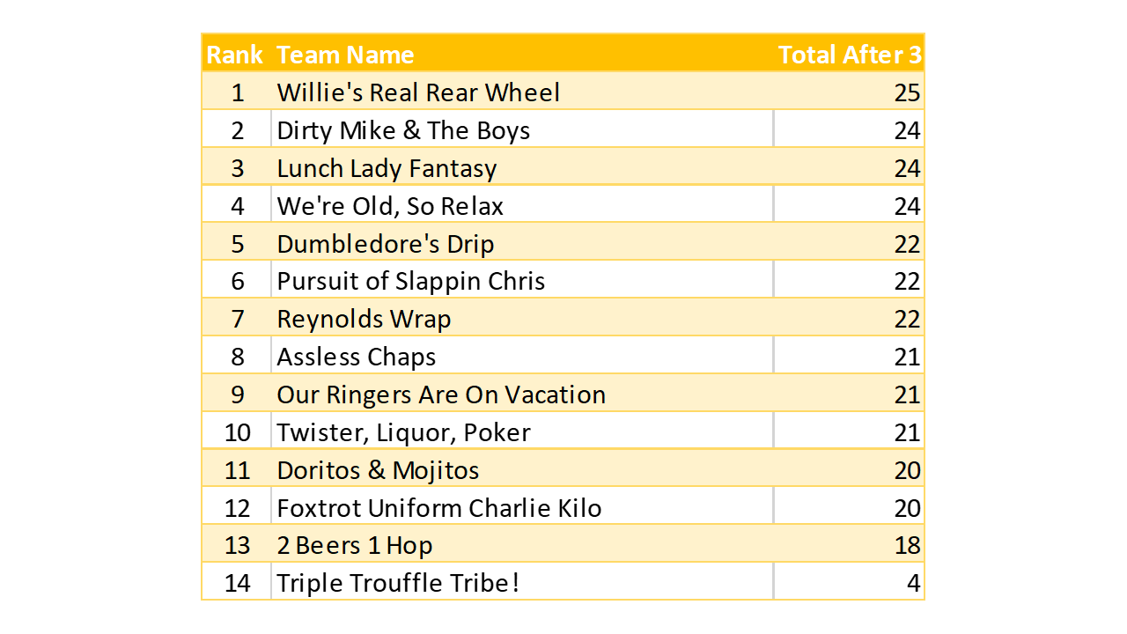The width and height of the screenshot is (1127, 634).
Task: Click the Dumbledore's Drip team cell
Action: [385, 244]
